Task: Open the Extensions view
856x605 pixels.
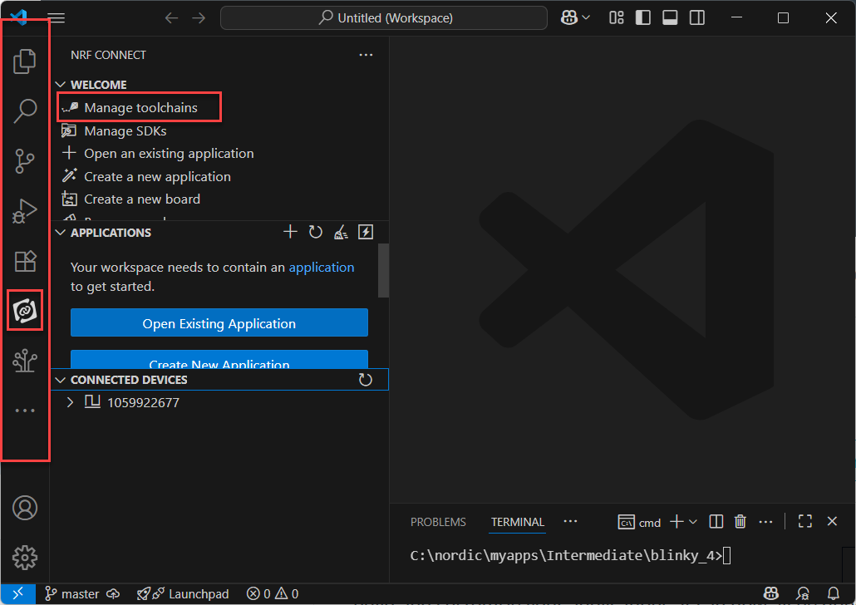Action: (x=25, y=261)
